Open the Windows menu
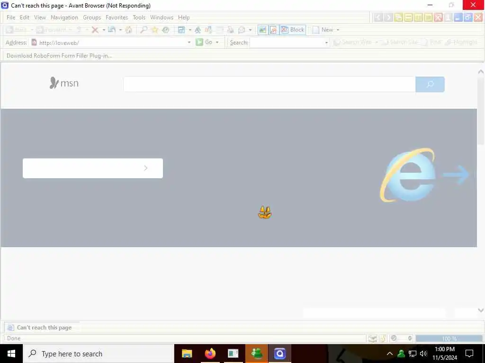Image resolution: width=485 pixels, height=363 pixels. tap(162, 17)
